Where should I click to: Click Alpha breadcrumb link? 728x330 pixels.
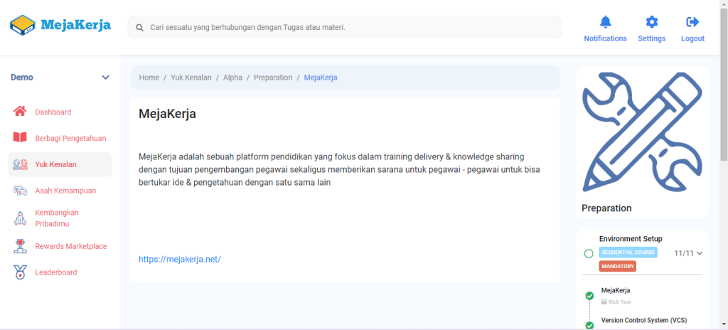coord(232,78)
